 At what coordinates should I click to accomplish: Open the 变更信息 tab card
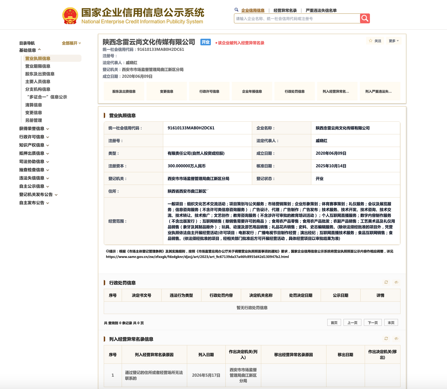(x=167, y=91)
